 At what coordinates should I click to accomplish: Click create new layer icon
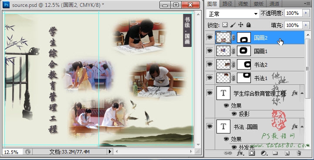pyautogui.click(x=287, y=153)
